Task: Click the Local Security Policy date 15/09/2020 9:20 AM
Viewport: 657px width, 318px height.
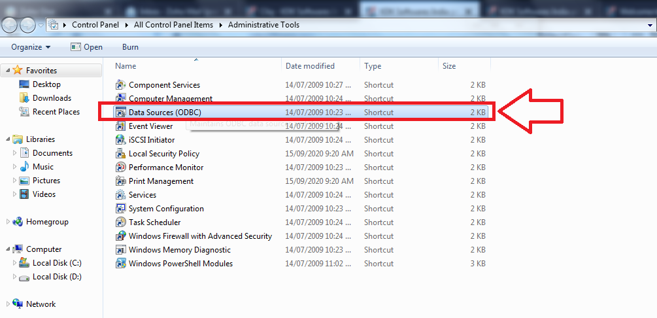Action: [319, 154]
